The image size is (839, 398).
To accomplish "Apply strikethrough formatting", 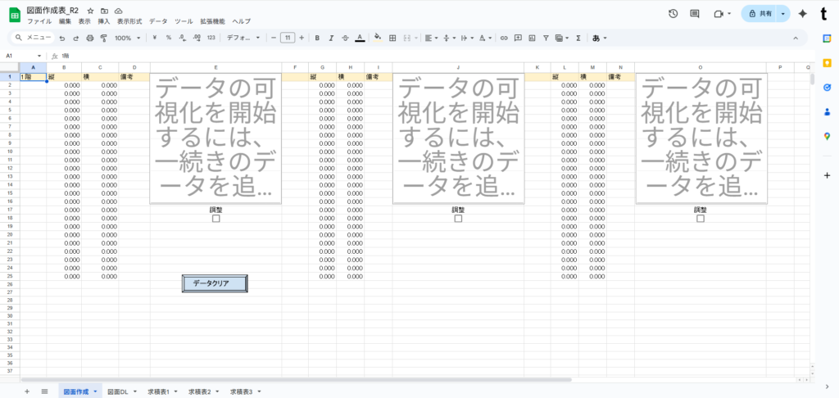I will [x=345, y=38].
